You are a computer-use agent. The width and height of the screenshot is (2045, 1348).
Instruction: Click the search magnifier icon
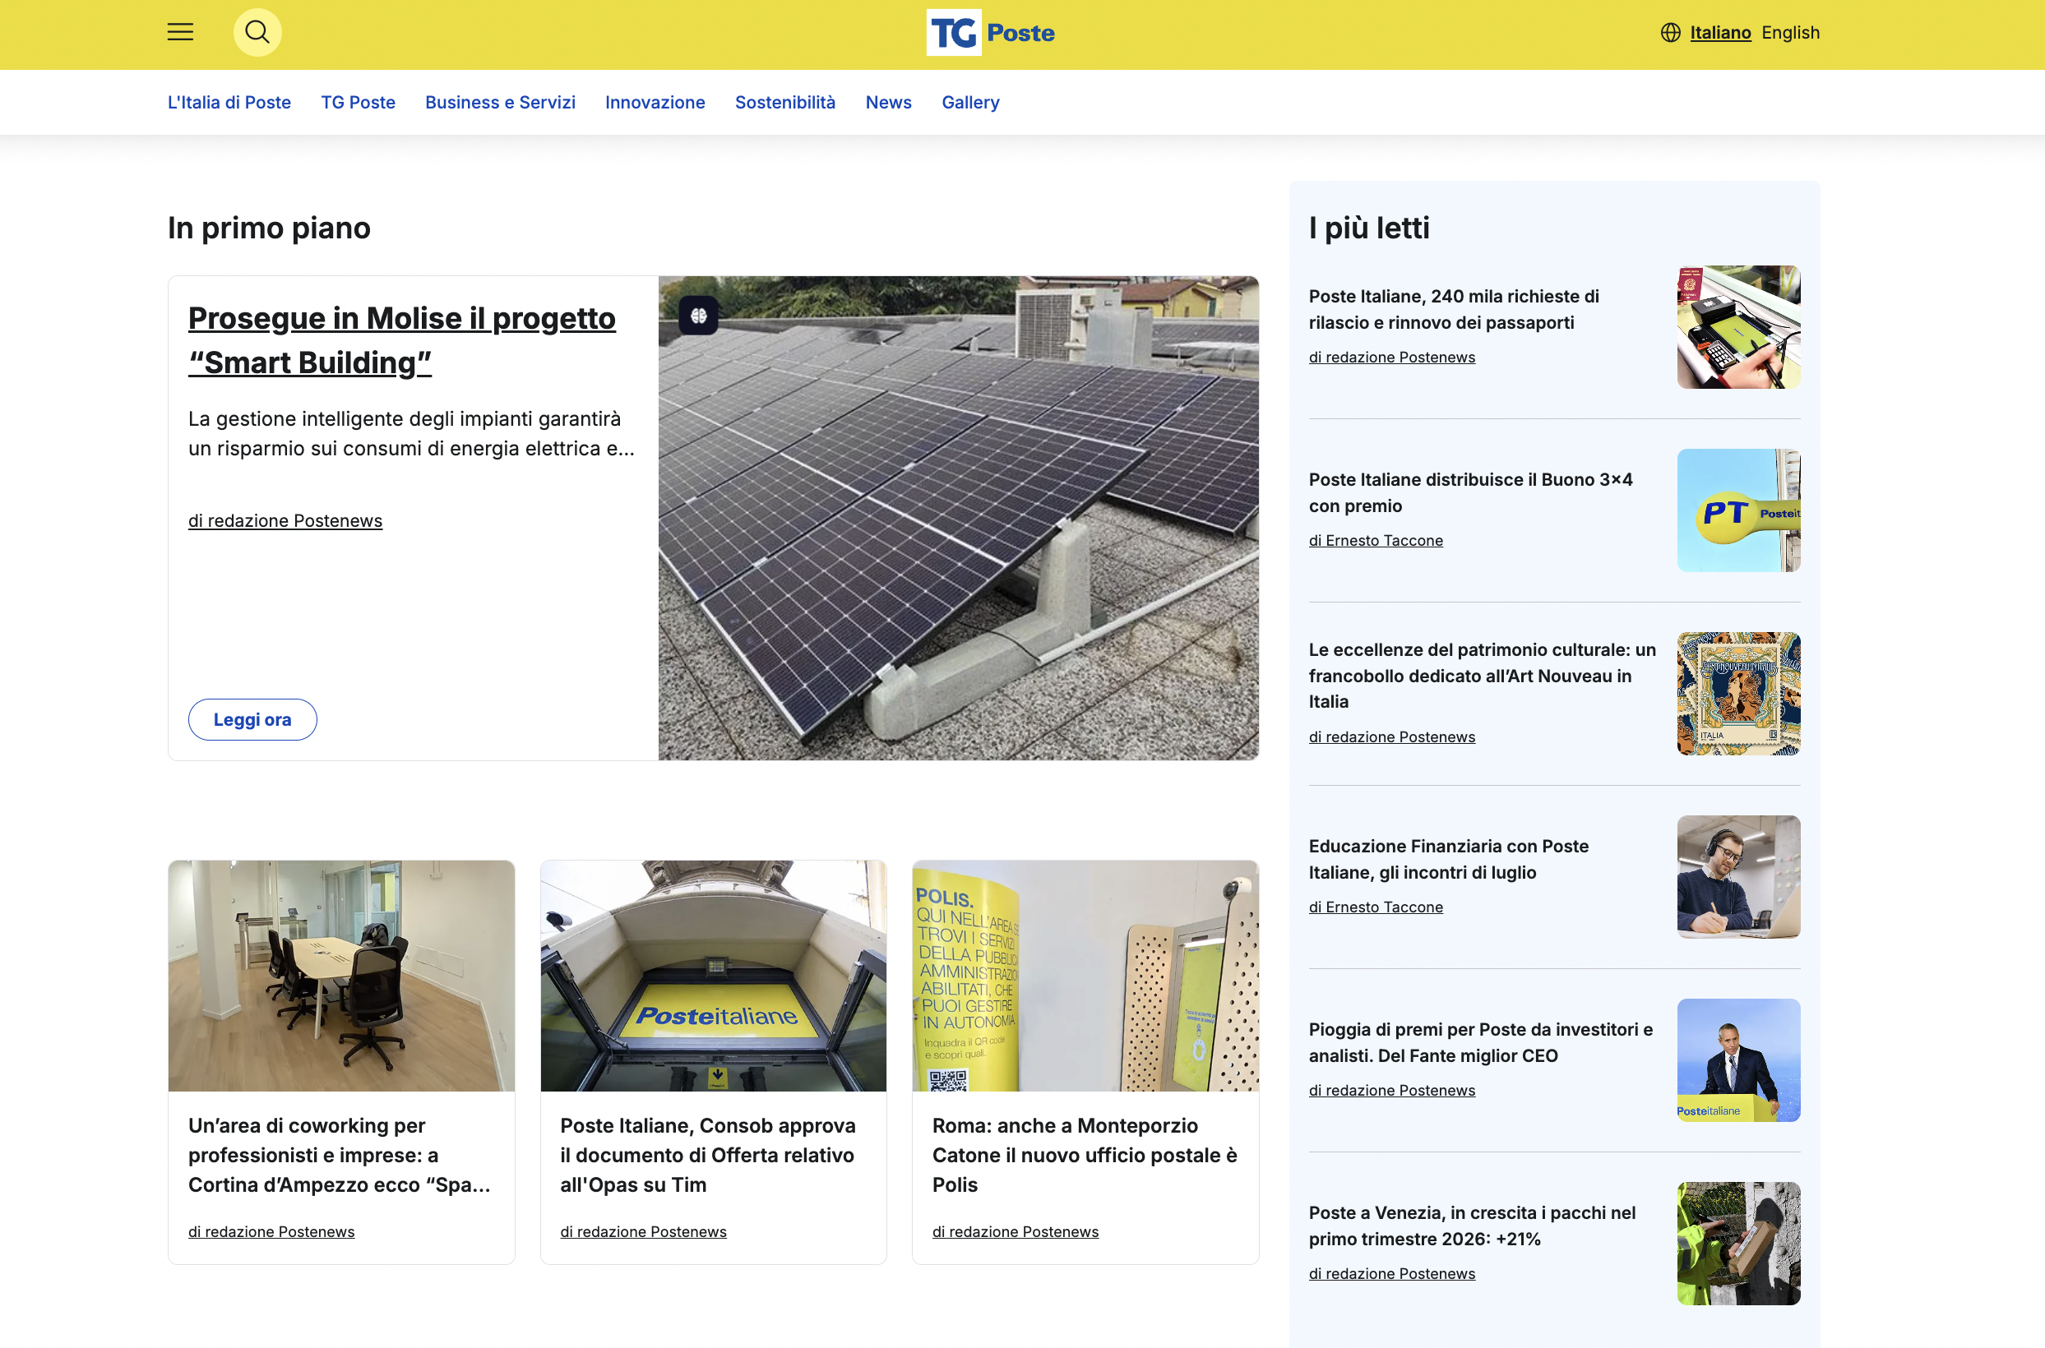click(x=257, y=33)
